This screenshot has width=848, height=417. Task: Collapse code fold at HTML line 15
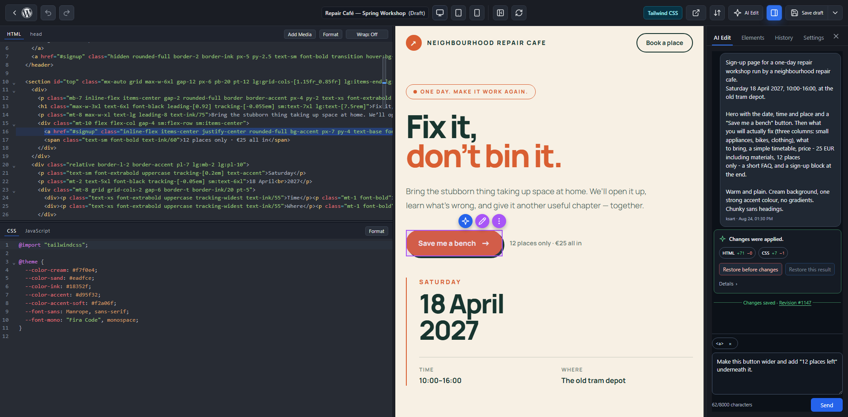click(x=14, y=124)
